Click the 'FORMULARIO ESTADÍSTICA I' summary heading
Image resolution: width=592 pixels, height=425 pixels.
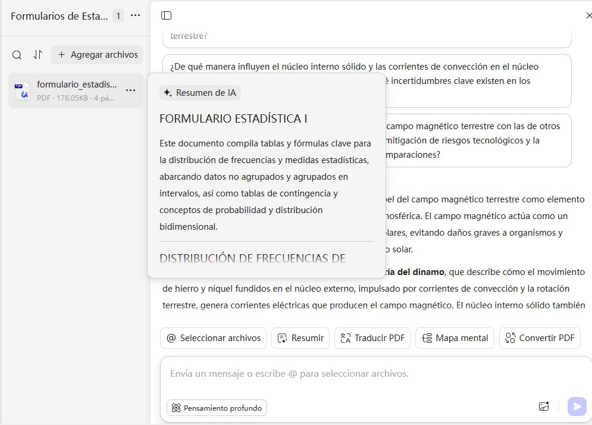click(x=233, y=118)
